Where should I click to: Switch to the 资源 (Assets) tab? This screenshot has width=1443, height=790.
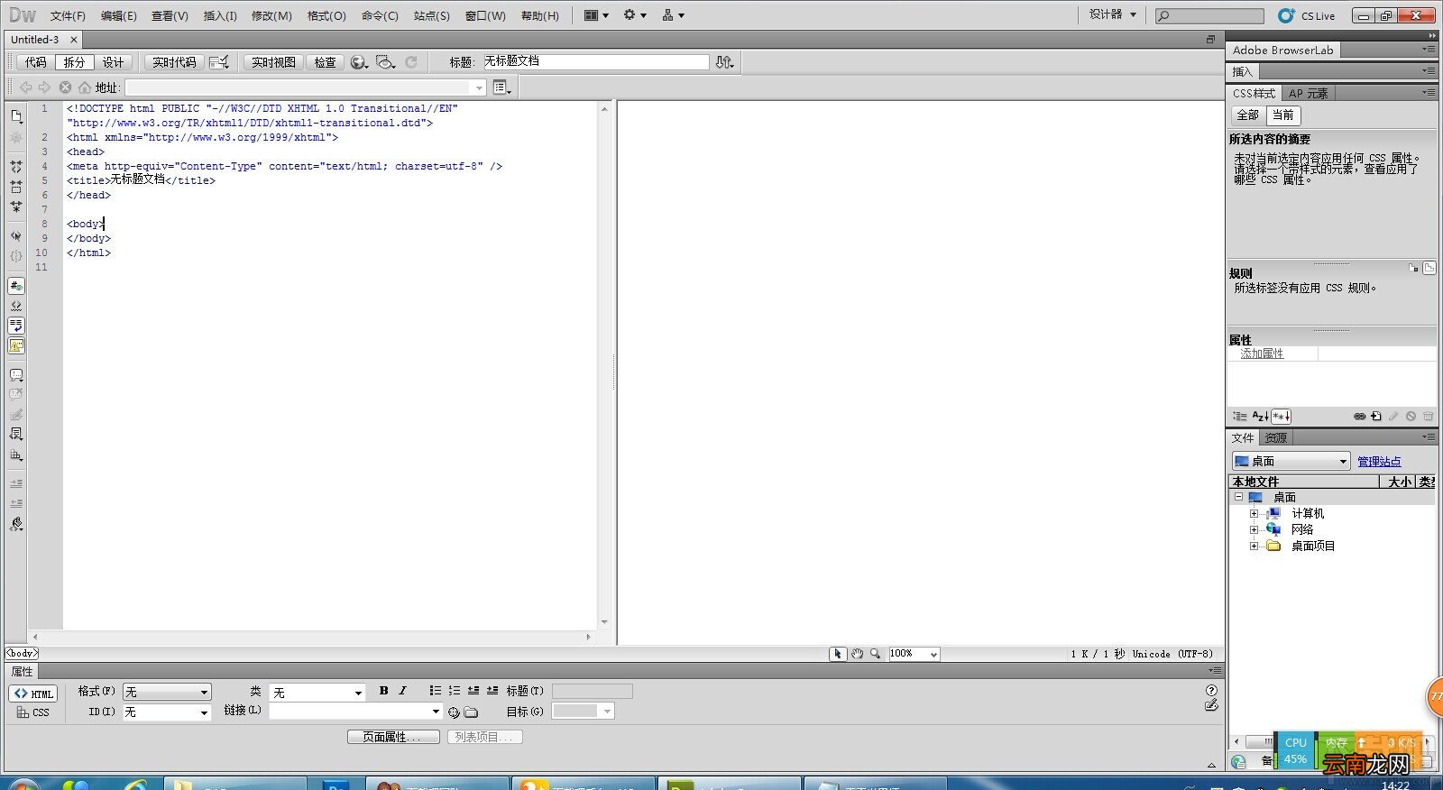point(1276,437)
